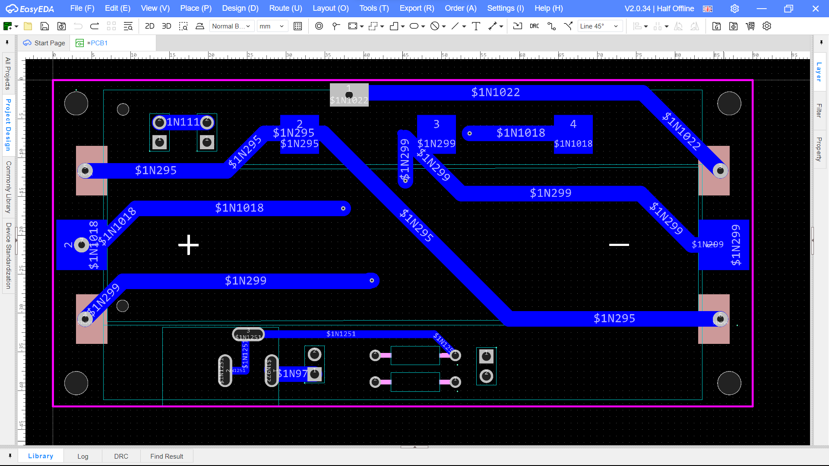Toggle the grid dots display button
Image resolution: width=829 pixels, height=466 pixels.
pos(297,26)
